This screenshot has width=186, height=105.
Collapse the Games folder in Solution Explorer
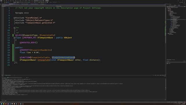pyautogui.click(x=167, y=10)
